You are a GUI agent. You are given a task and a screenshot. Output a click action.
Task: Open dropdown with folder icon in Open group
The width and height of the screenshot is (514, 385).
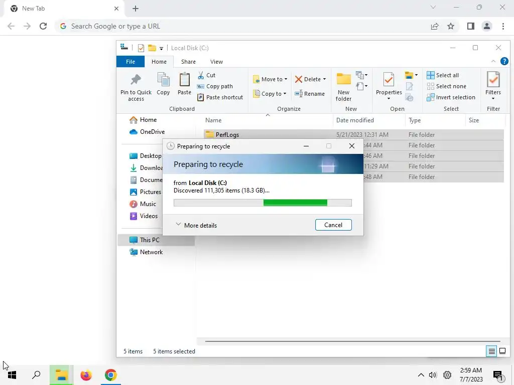411,75
